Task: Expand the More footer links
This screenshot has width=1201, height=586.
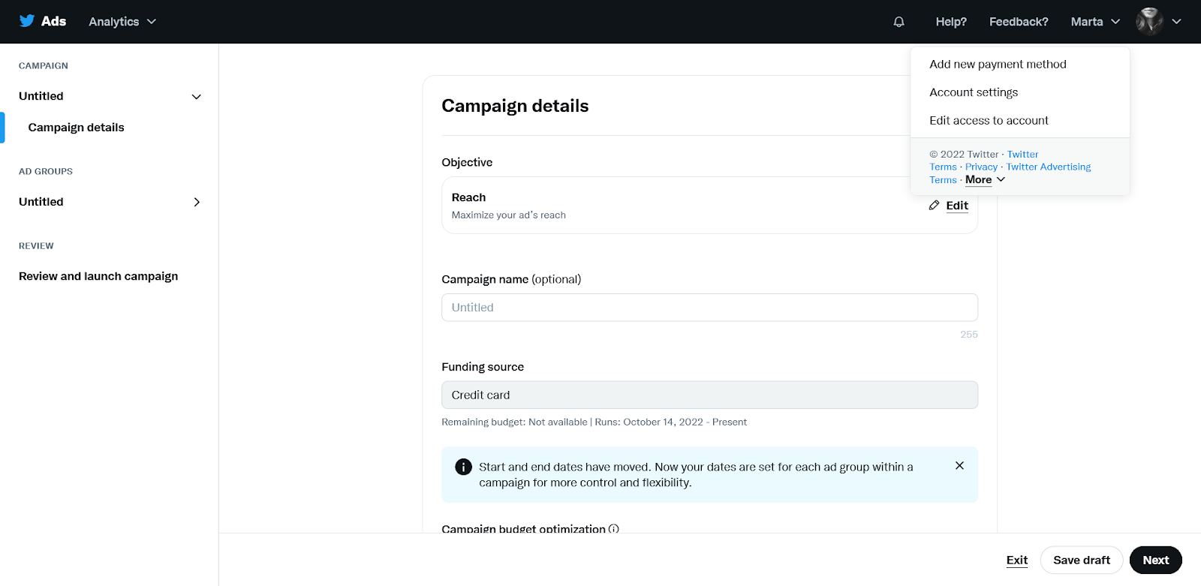Action: click(x=985, y=180)
